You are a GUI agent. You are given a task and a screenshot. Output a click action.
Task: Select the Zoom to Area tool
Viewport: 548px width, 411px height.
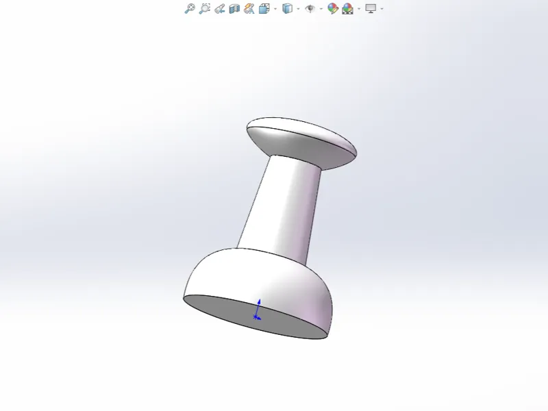click(x=204, y=8)
